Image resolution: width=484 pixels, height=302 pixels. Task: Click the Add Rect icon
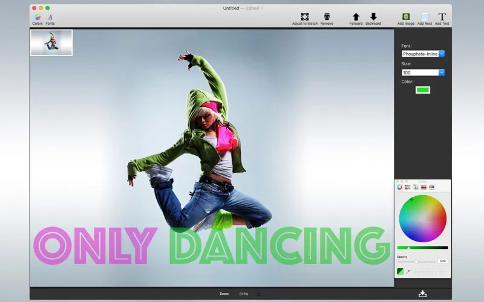tap(425, 17)
